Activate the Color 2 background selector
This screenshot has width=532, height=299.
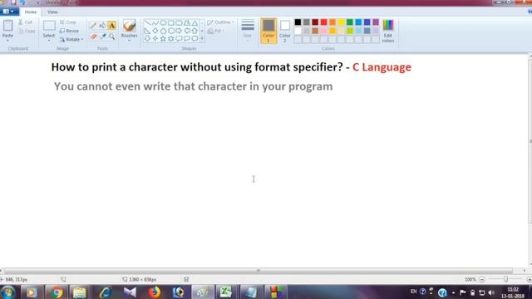pyautogui.click(x=285, y=31)
